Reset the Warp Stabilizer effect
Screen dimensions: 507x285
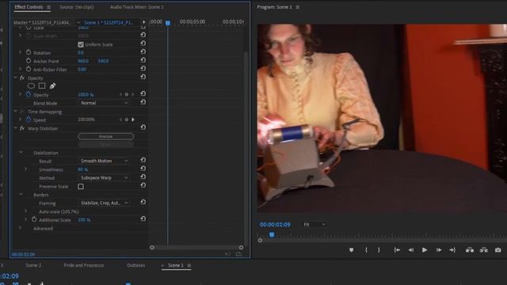143,127
